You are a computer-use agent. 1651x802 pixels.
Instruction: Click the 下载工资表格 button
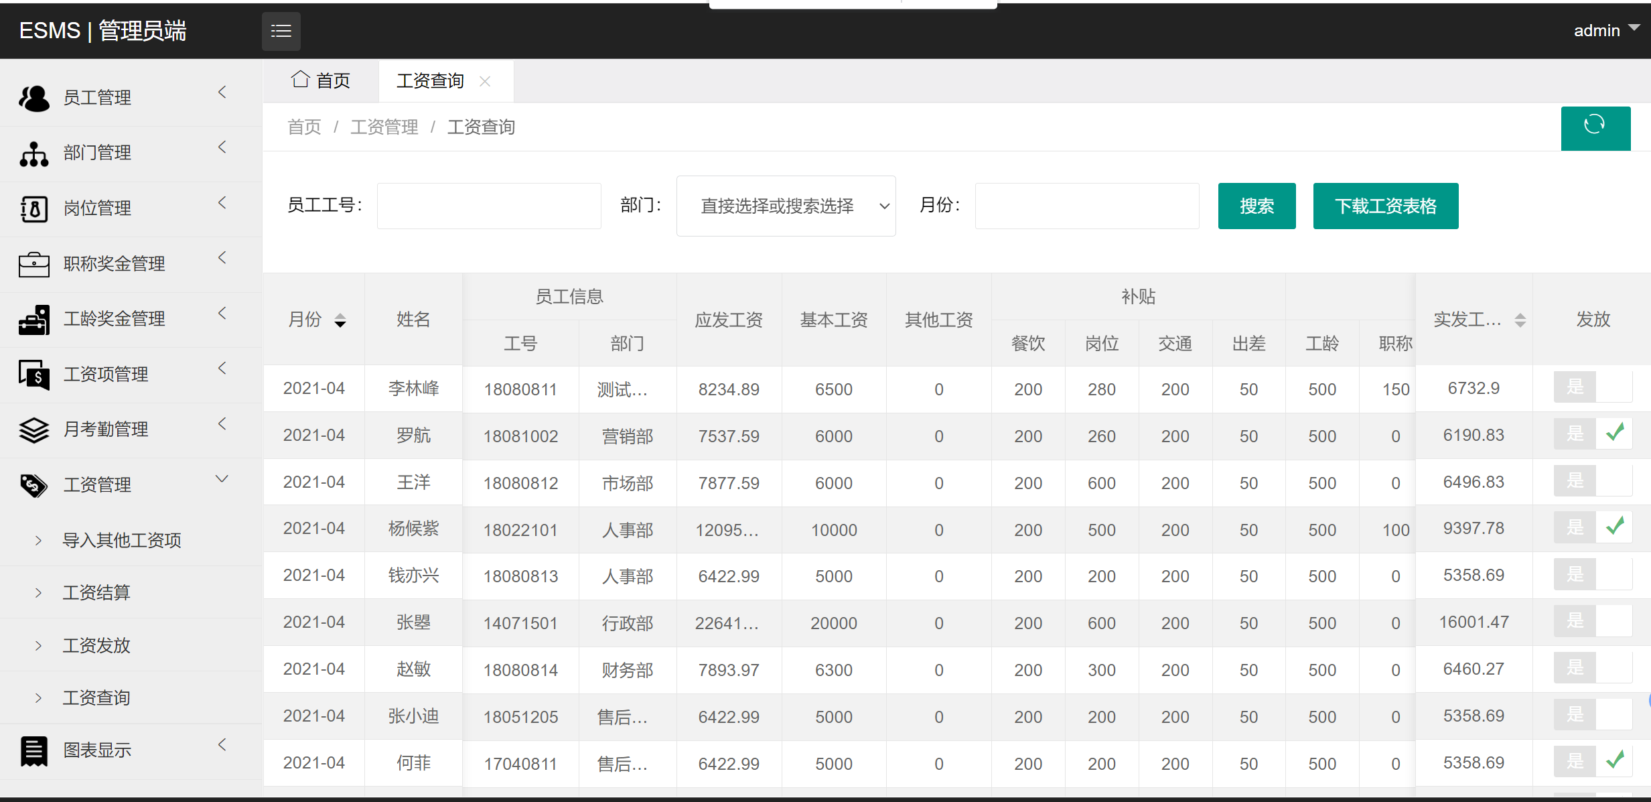[1385, 206]
